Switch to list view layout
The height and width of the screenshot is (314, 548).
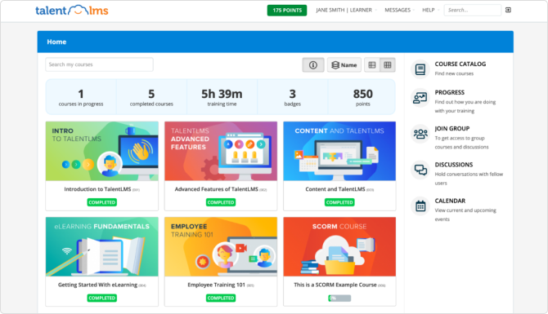(372, 64)
